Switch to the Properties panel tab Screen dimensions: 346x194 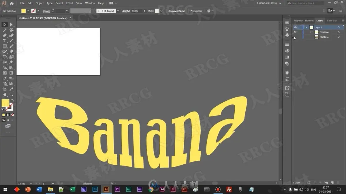pos(298,21)
